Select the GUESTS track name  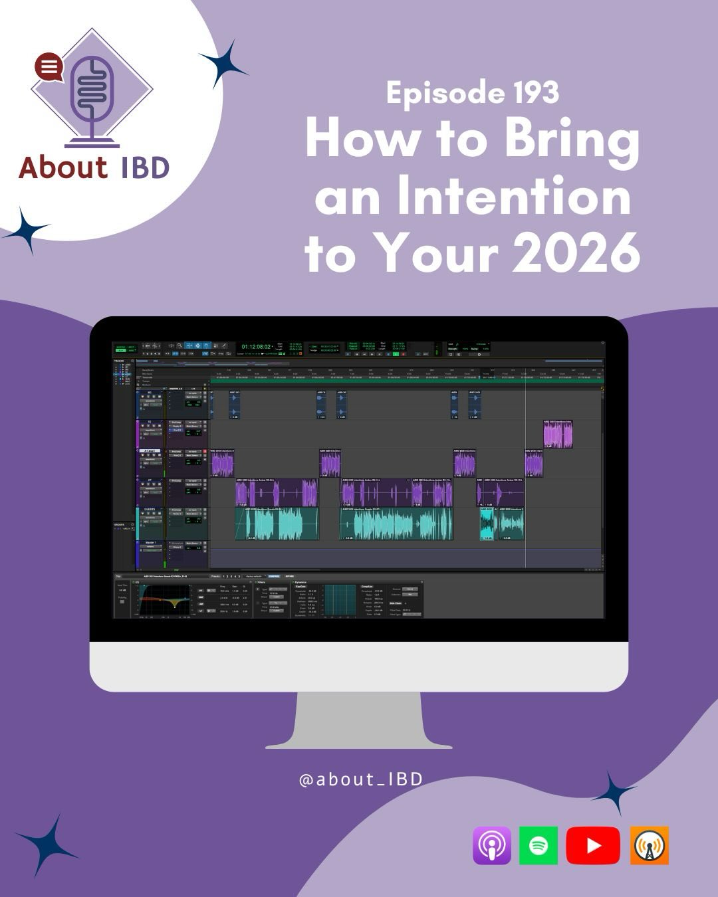[x=150, y=510]
